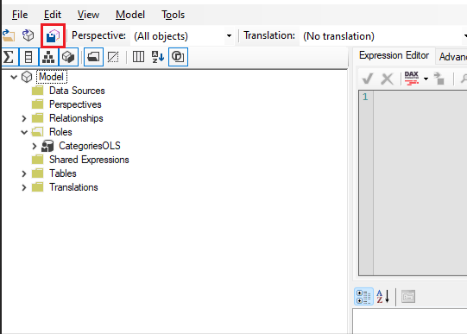
Task: Click the Open file folder icon
Action: [9, 35]
